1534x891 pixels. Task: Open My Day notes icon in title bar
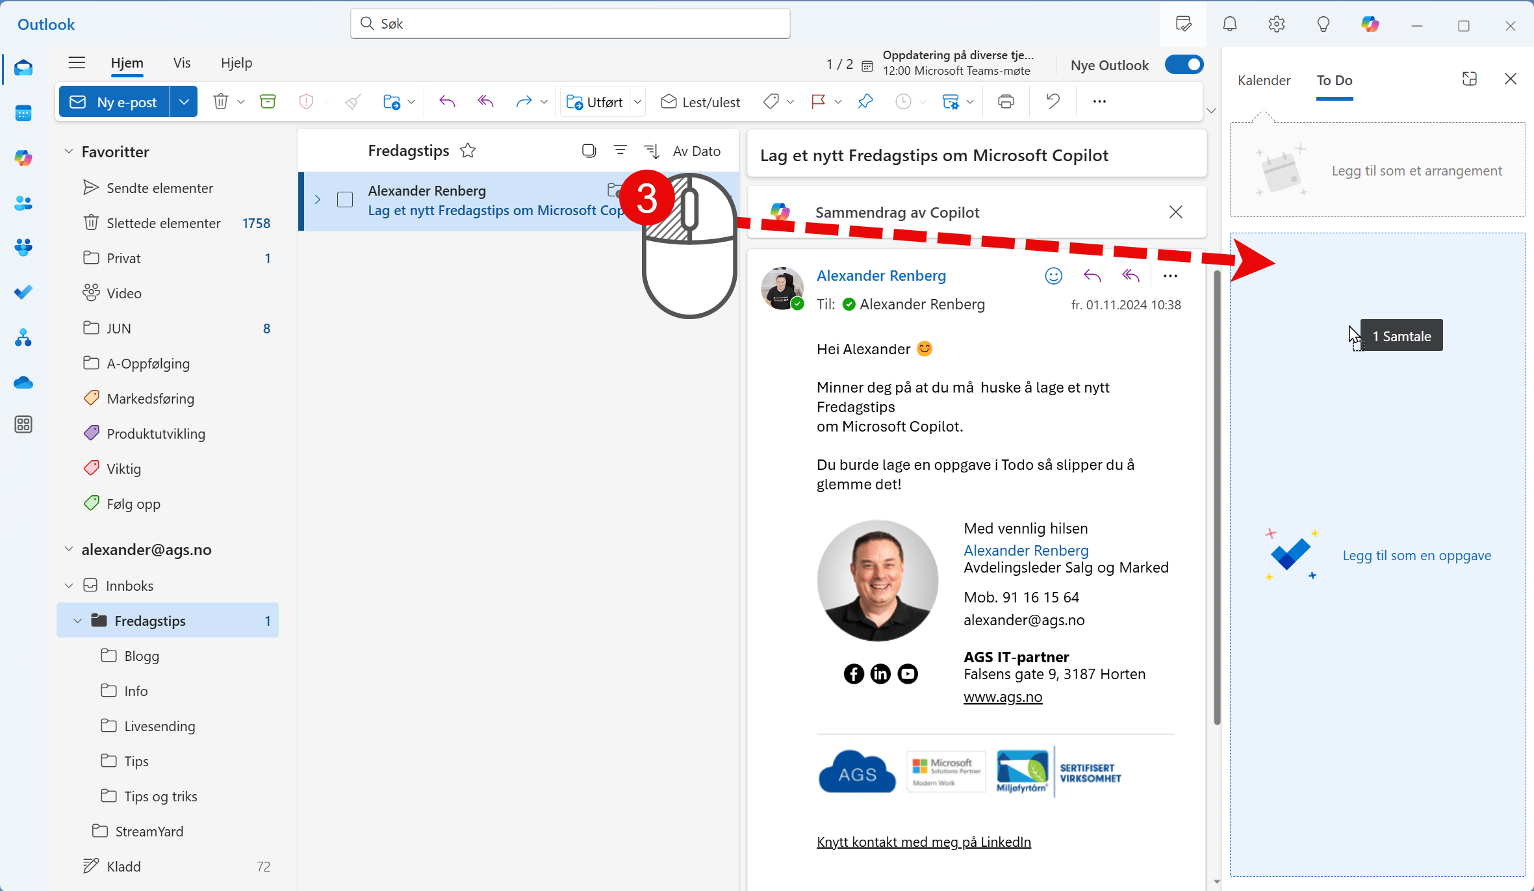pos(1184,24)
